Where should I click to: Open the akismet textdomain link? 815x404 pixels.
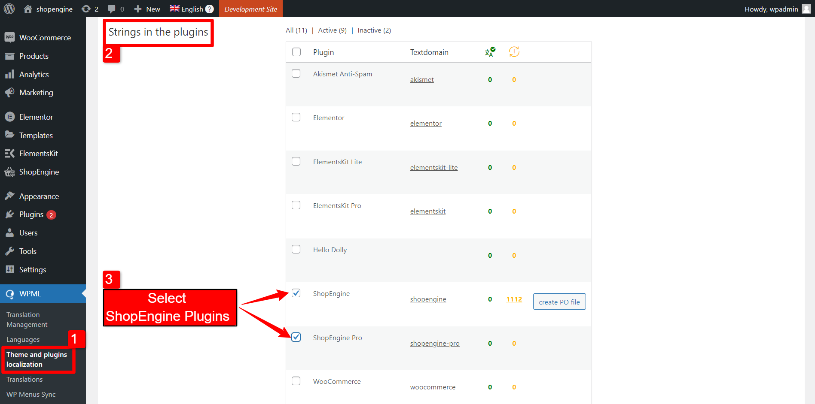click(x=422, y=79)
